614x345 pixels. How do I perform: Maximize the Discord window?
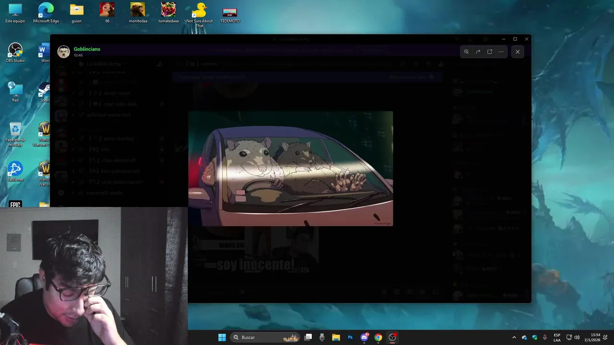click(515, 39)
